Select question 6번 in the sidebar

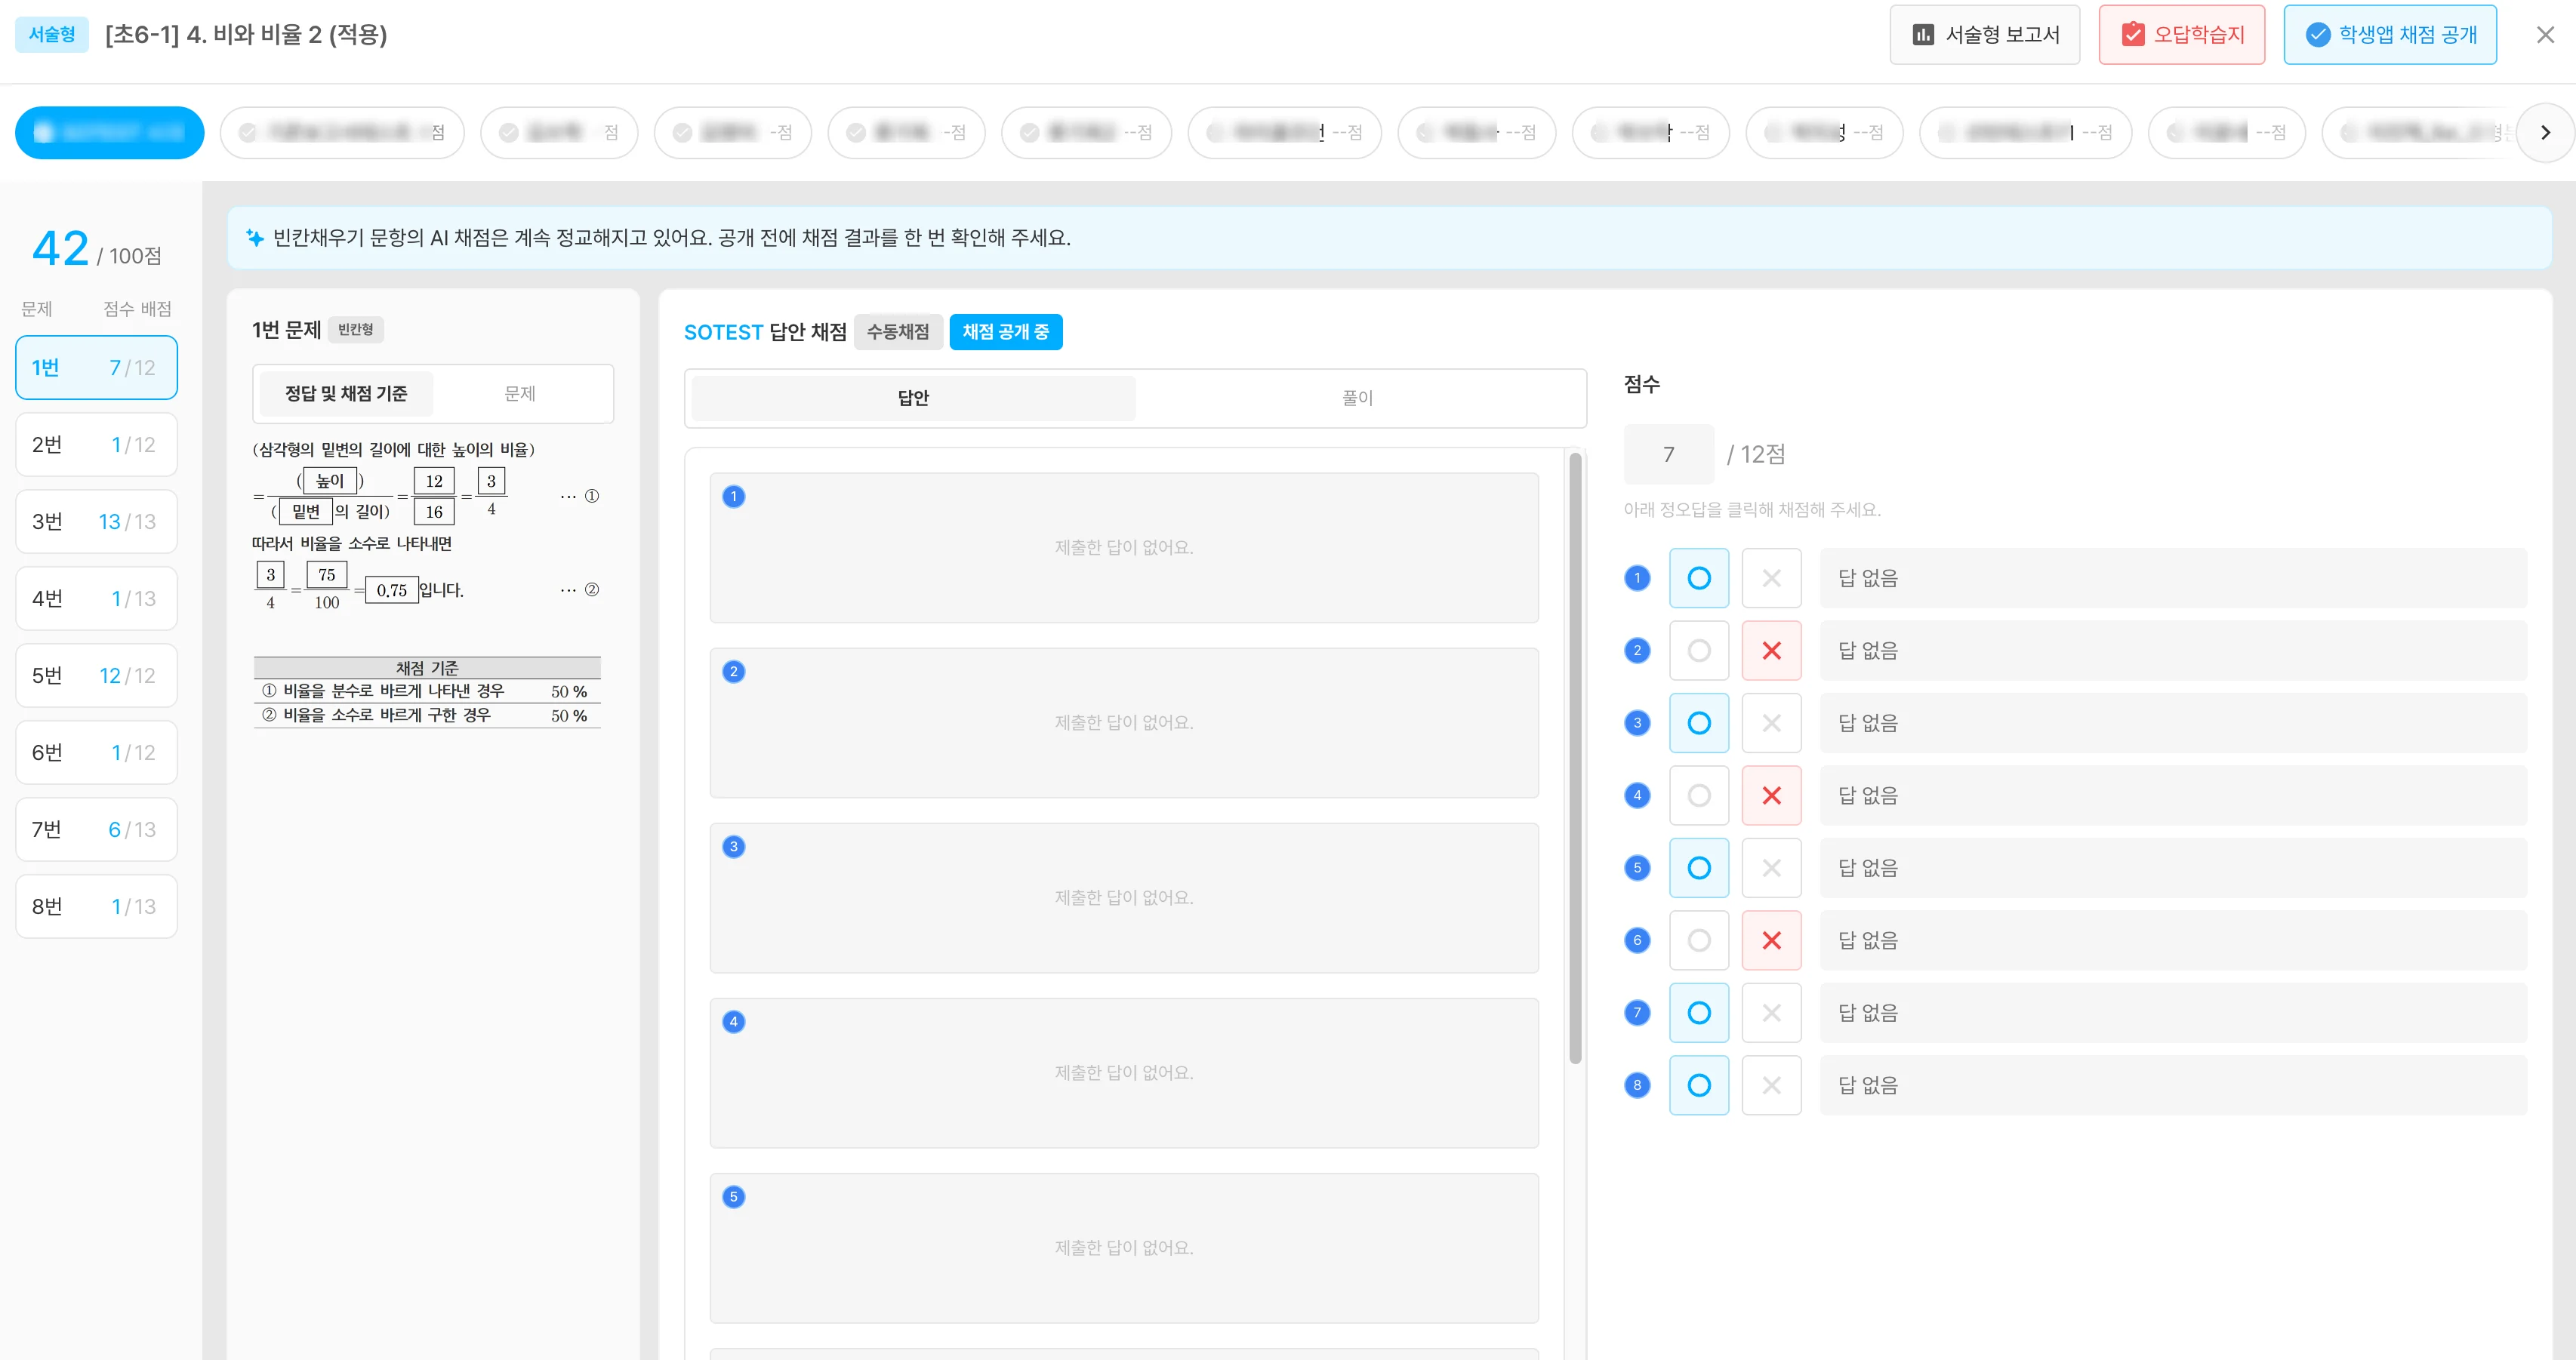(x=97, y=753)
